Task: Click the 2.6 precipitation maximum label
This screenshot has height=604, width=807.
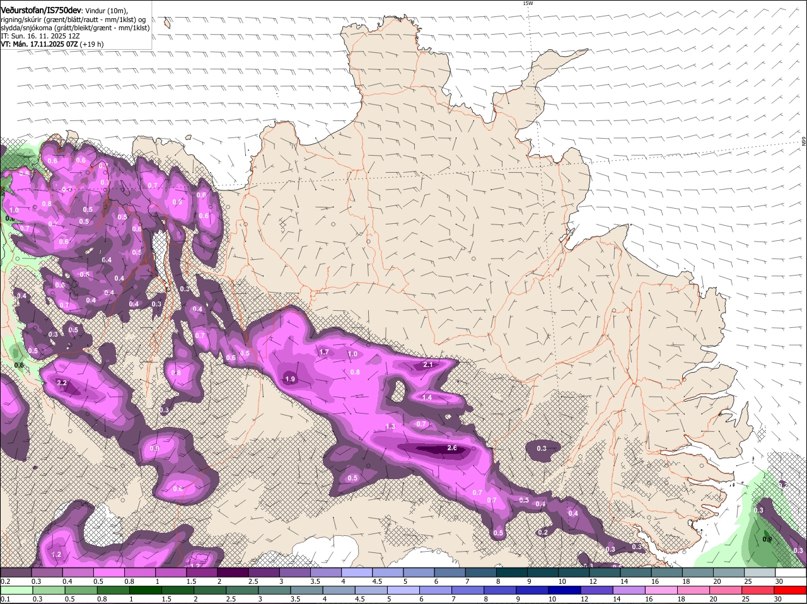Action: coord(451,448)
